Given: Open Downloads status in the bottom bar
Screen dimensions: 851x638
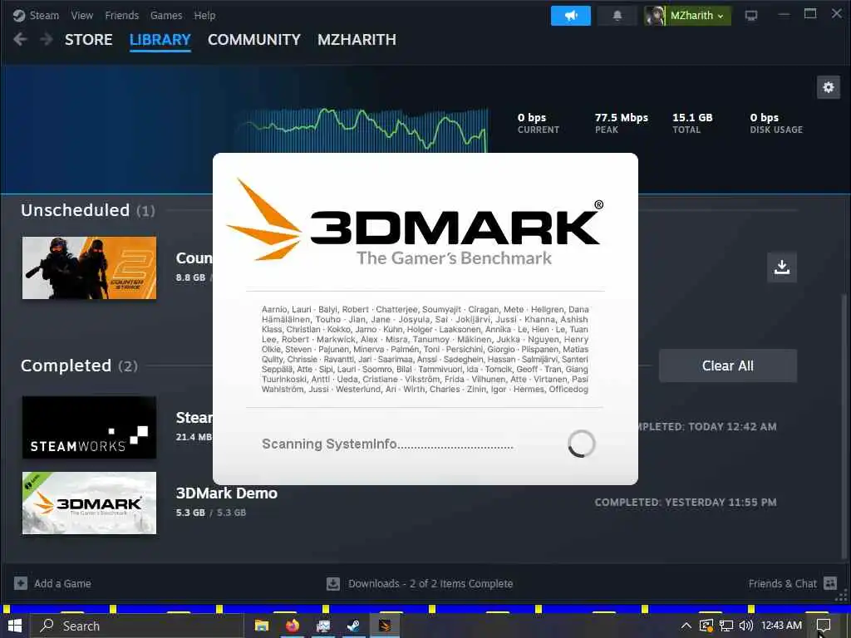Looking at the screenshot, I should click(430, 584).
